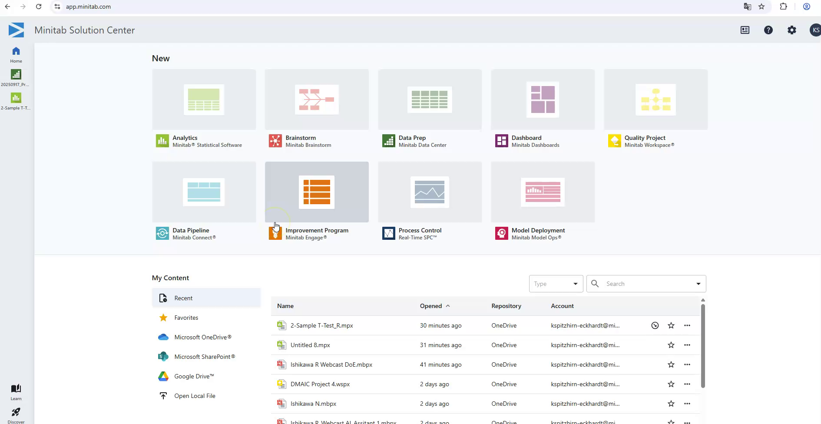This screenshot has width=821, height=424.
Task: Toggle offline availability for 2-Sample T-Test_R.mpx
Action: pos(655,325)
